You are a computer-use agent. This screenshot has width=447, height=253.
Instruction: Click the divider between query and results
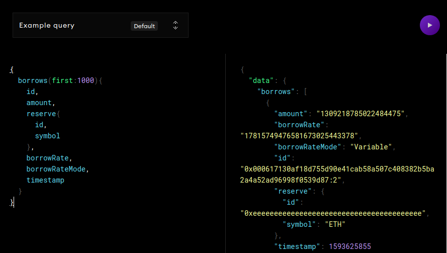pyautogui.click(x=225, y=151)
